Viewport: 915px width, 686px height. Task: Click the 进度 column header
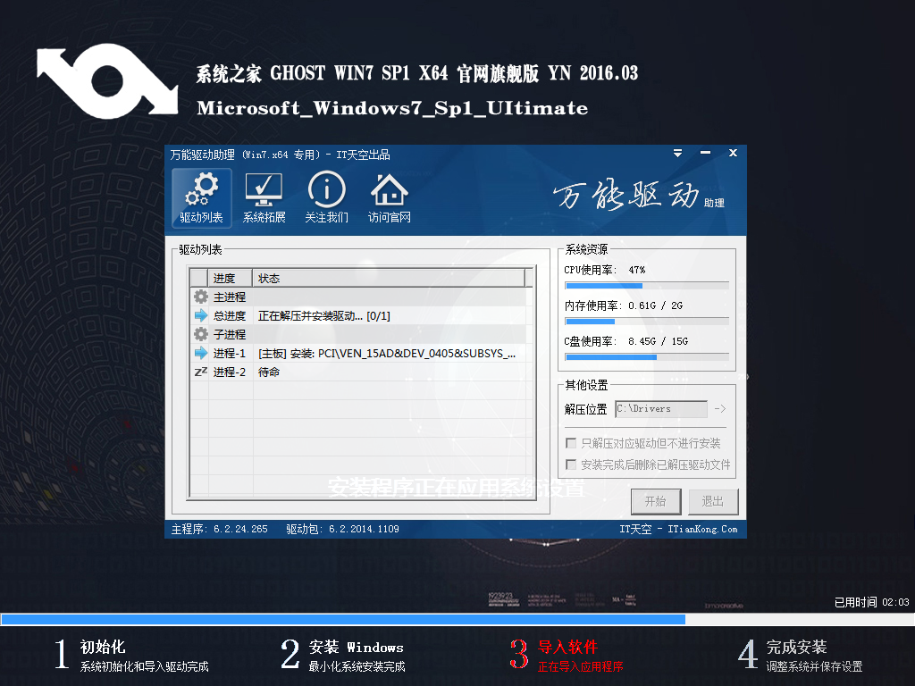[x=230, y=279]
